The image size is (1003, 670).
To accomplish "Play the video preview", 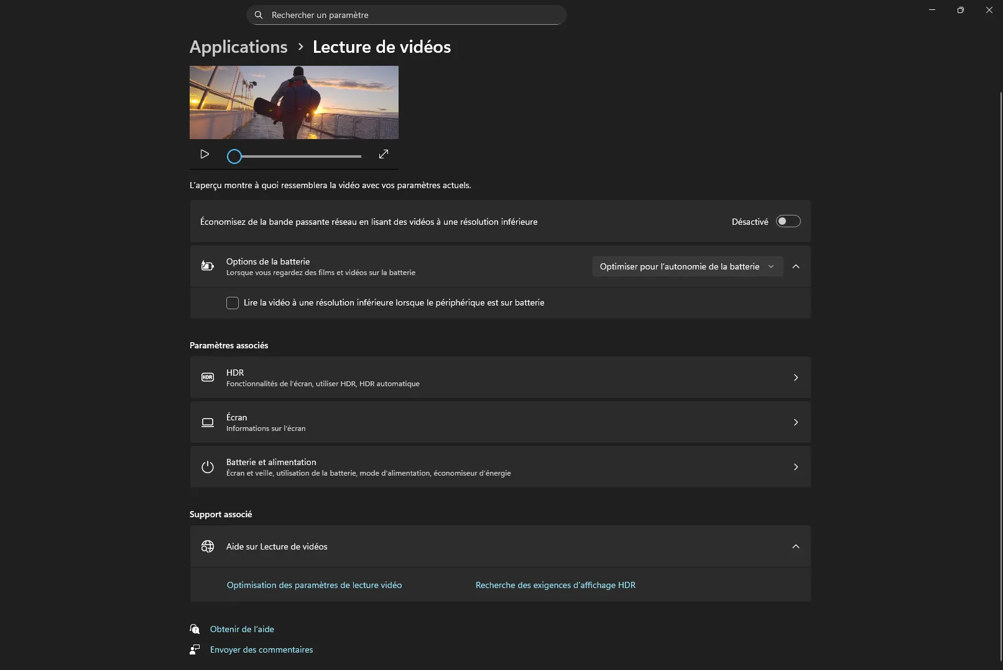I will coord(205,154).
